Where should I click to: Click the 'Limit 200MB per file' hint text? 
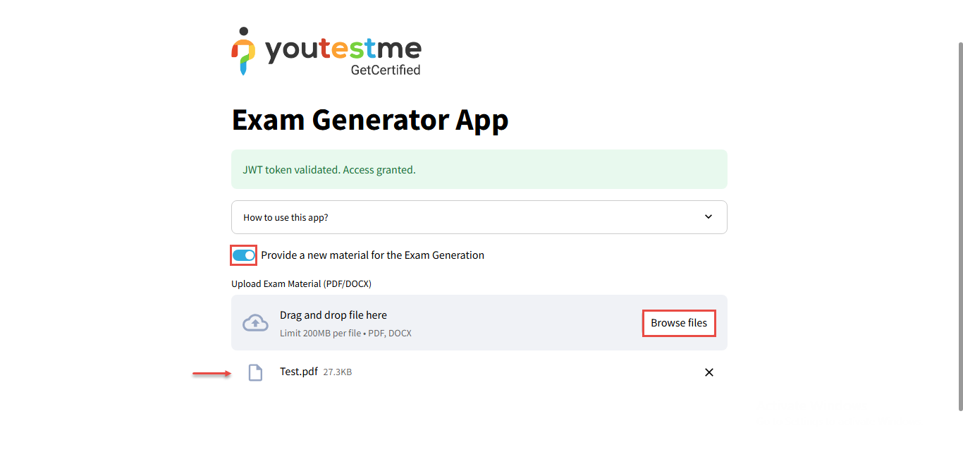pos(345,333)
